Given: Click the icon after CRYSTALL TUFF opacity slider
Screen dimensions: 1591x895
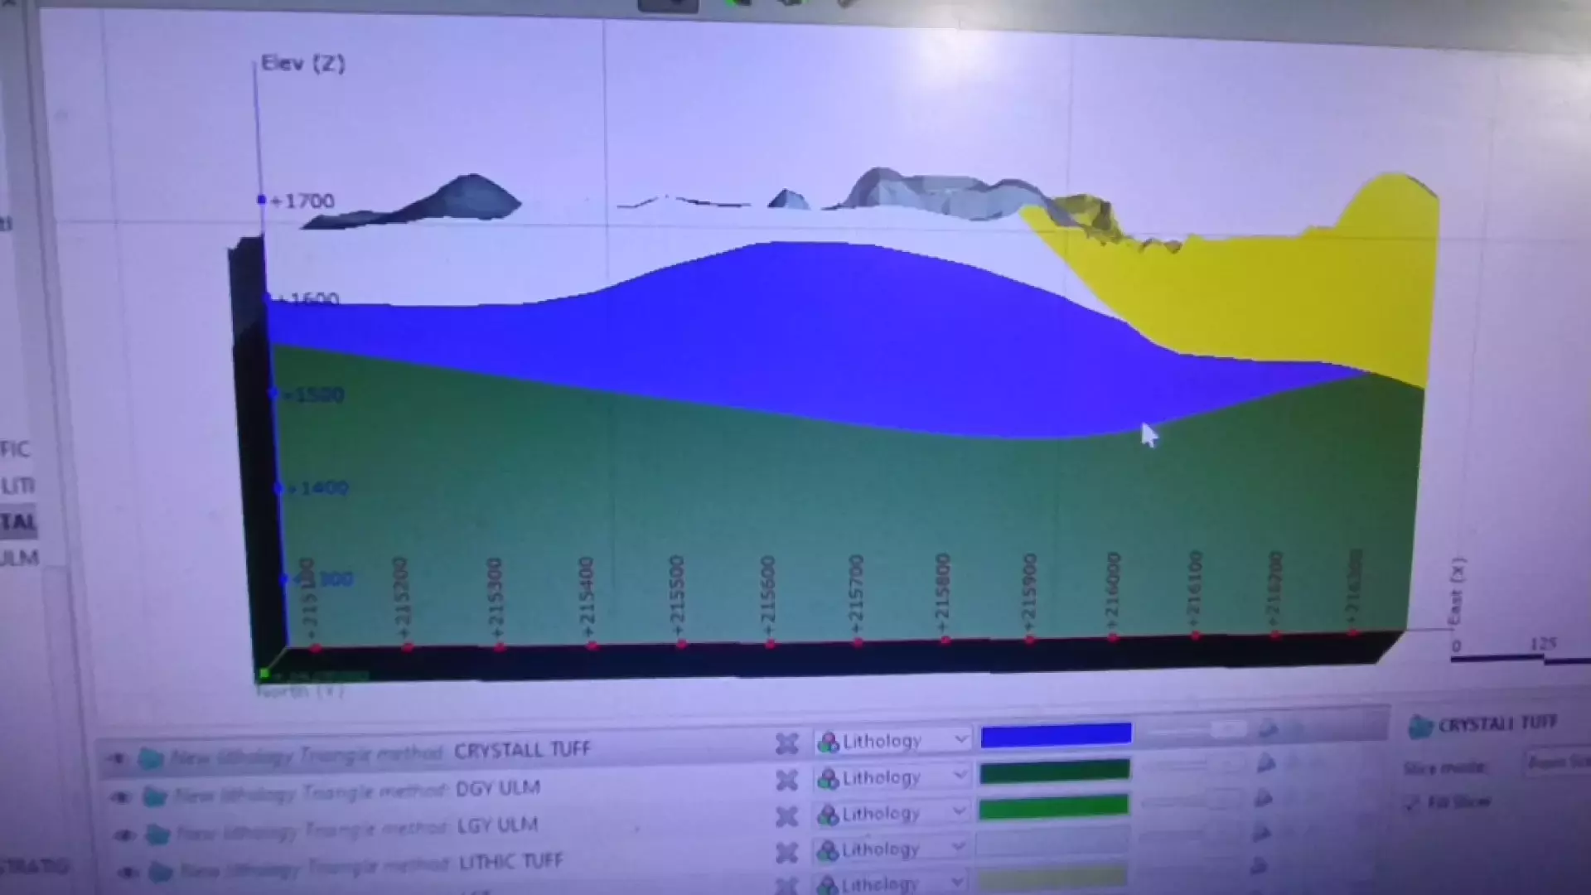Looking at the screenshot, I should tap(1267, 729).
